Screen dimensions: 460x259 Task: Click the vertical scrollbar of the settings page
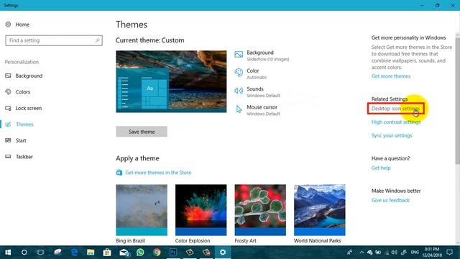pyautogui.click(x=457, y=100)
